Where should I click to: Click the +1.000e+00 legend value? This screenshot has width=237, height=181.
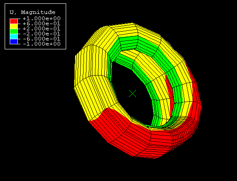42,19
